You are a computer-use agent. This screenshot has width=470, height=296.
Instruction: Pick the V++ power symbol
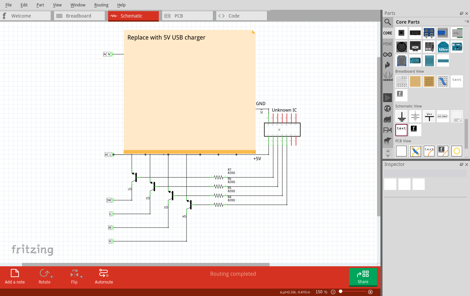click(429, 116)
